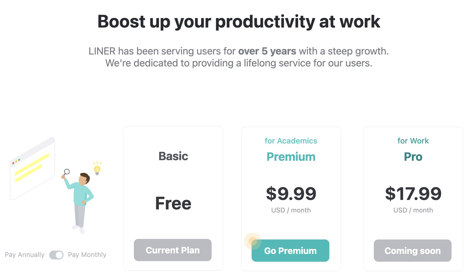
Task: Click the Go Premium button
Action: click(x=290, y=251)
